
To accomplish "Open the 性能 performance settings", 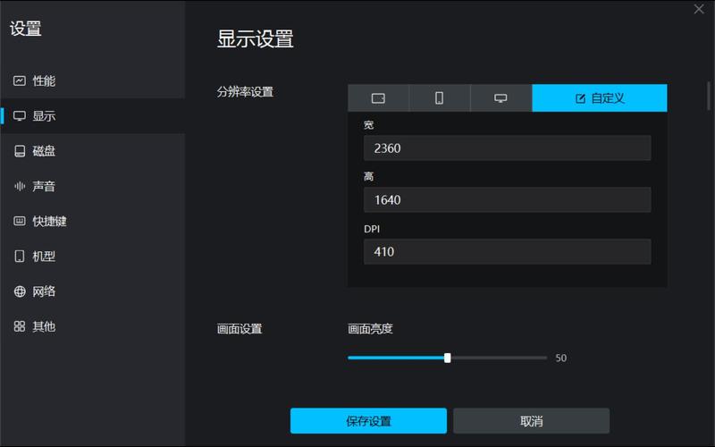I will [93, 80].
